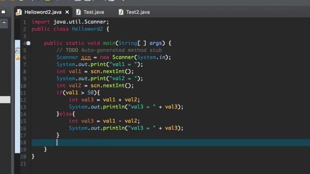310x174 pixels.
Task: Click the Java file icon on Test2.java tab
Action: 121,12
